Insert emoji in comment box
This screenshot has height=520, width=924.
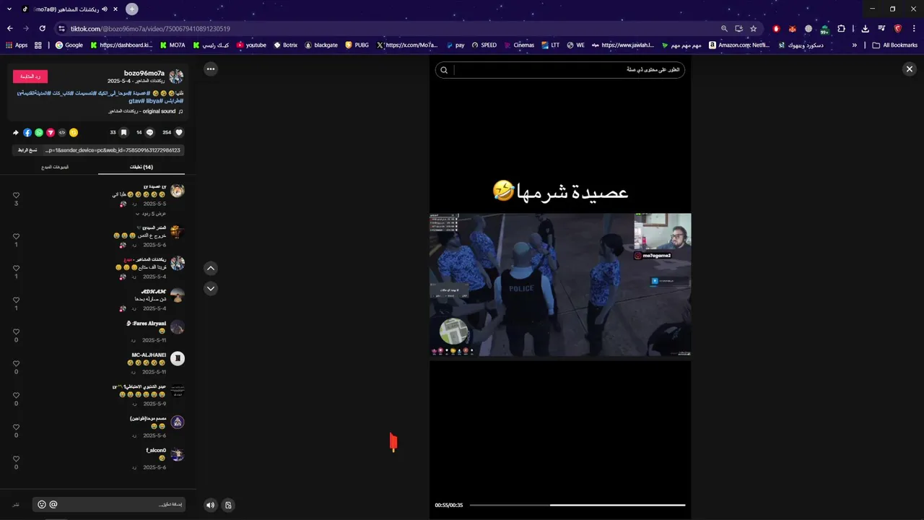pyautogui.click(x=42, y=504)
